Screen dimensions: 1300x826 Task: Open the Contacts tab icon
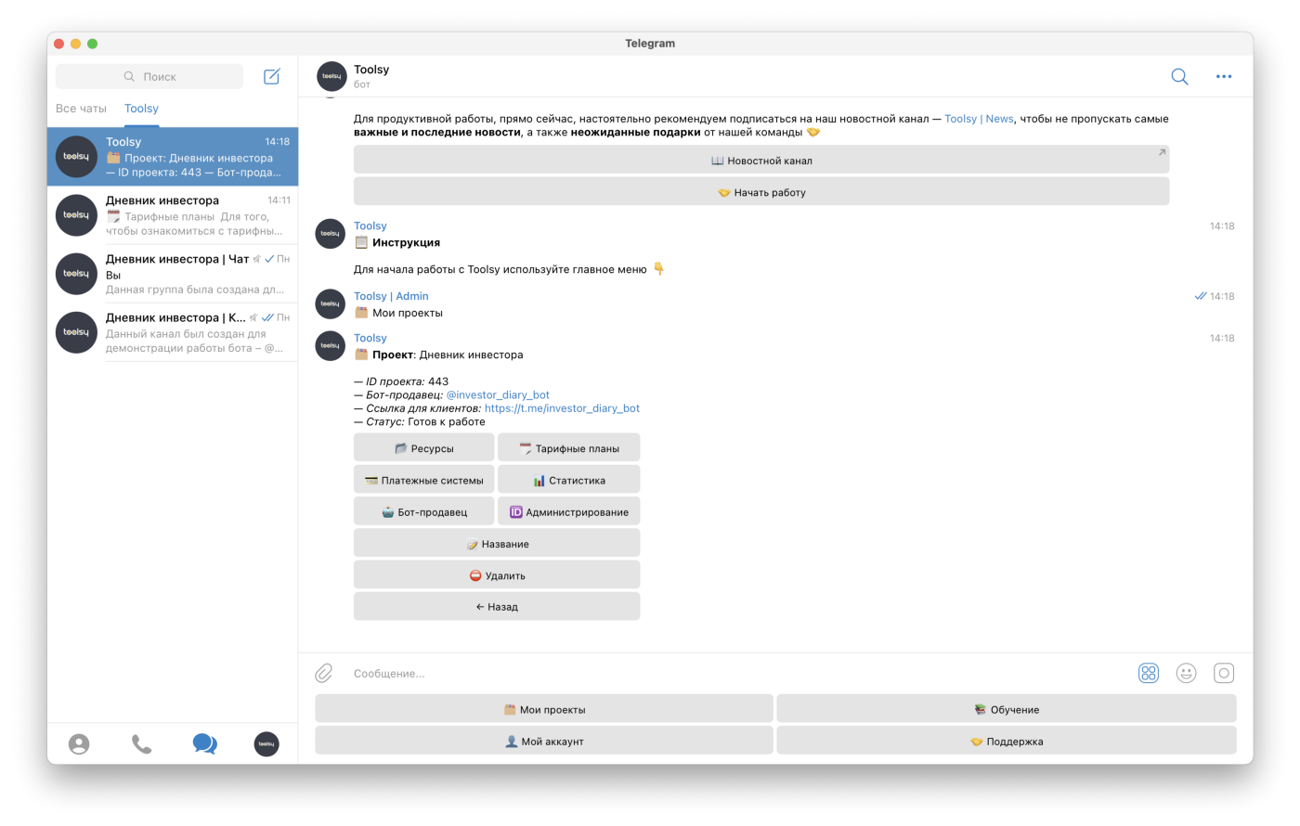point(79,743)
